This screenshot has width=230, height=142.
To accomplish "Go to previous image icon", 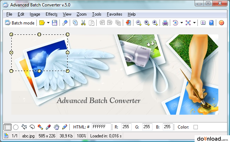I will [x=102, y=23].
